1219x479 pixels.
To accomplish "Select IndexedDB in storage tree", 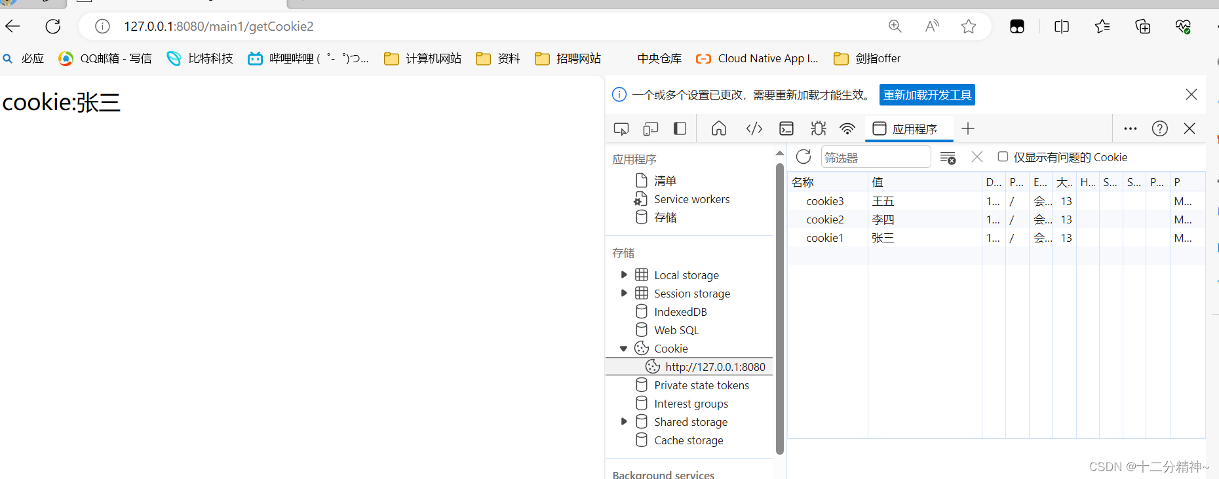I will coord(680,312).
